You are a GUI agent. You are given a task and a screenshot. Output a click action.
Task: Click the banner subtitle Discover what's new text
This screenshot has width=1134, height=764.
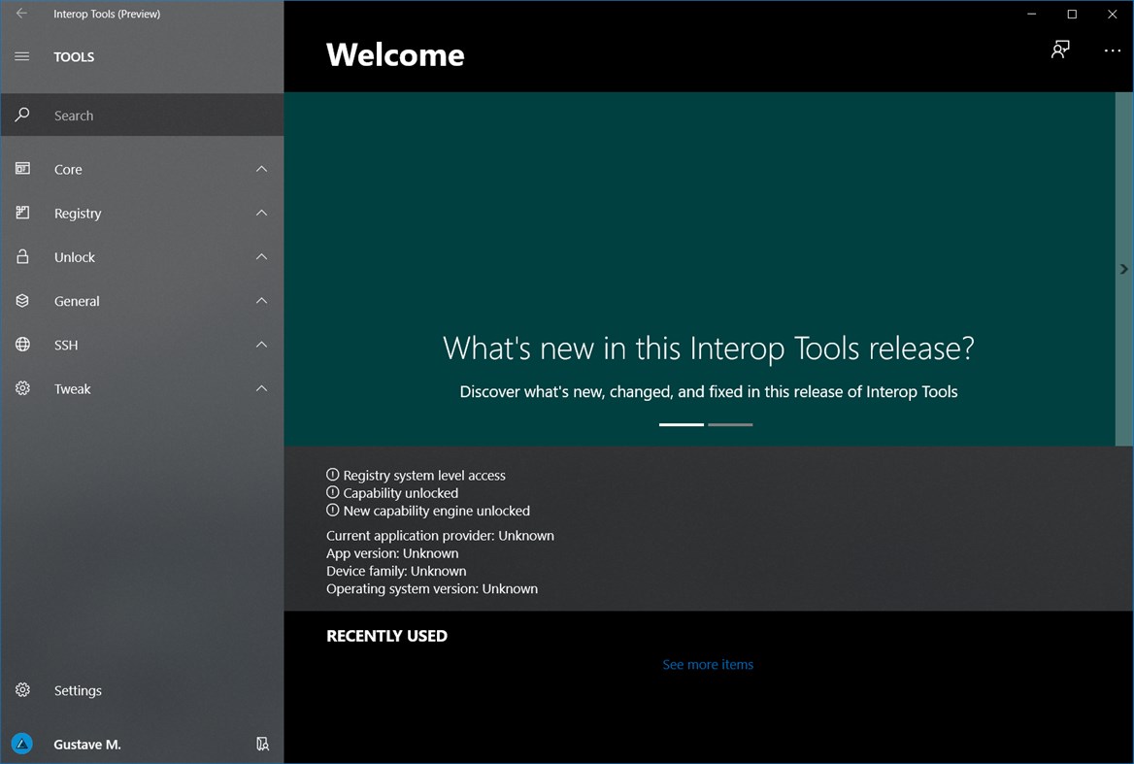(x=709, y=392)
